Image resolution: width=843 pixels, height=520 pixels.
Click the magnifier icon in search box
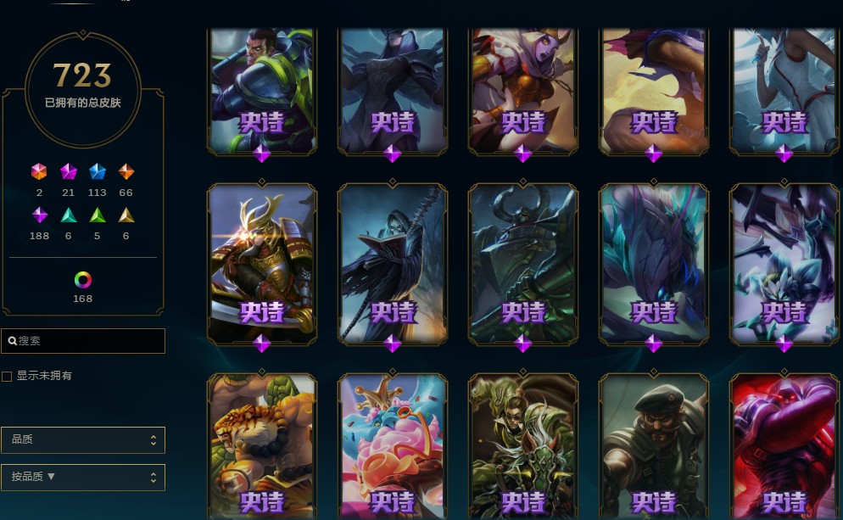[x=13, y=341]
